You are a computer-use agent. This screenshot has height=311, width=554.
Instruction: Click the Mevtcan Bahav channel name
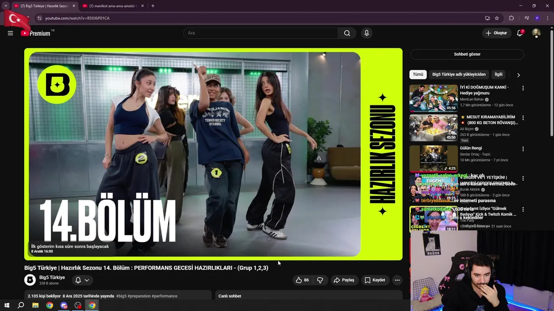472,99
